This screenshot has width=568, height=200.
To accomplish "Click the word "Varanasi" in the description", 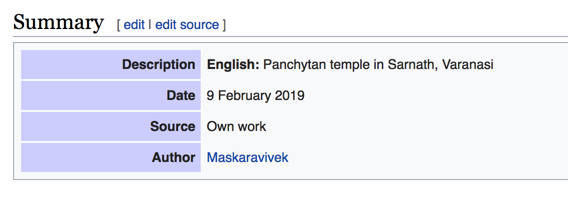I will pos(468,64).
